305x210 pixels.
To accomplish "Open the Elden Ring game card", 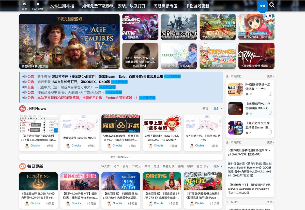I will click(x=38, y=190).
